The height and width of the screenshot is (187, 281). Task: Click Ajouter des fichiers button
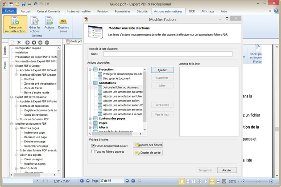(148, 145)
